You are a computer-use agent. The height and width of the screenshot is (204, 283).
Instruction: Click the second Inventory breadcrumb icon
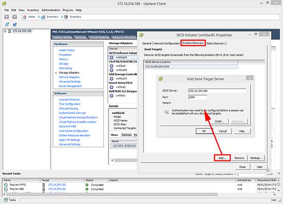tap(66, 17)
